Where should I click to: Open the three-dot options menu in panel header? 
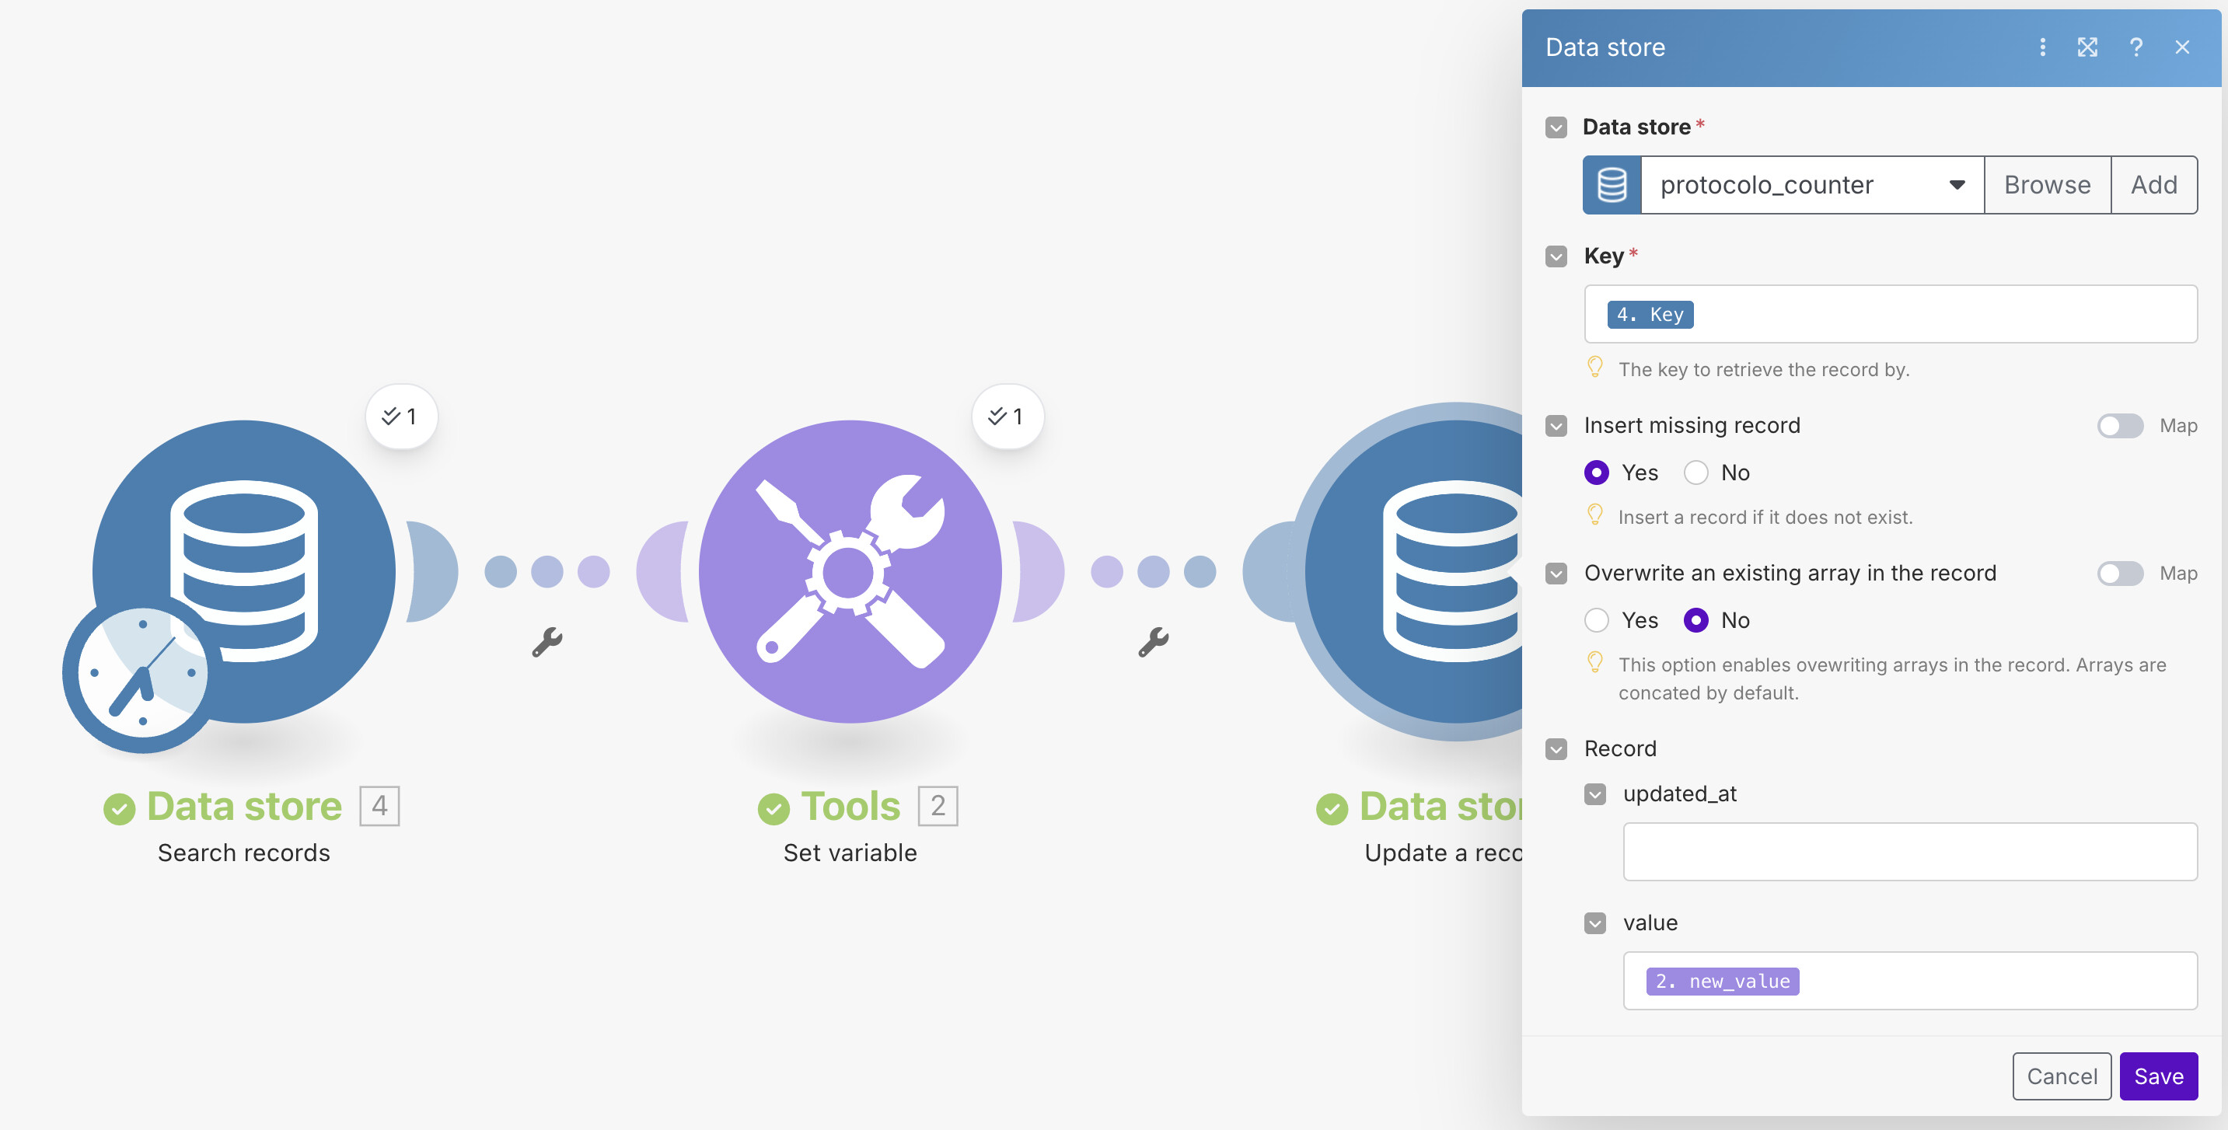[x=2042, y=47]
